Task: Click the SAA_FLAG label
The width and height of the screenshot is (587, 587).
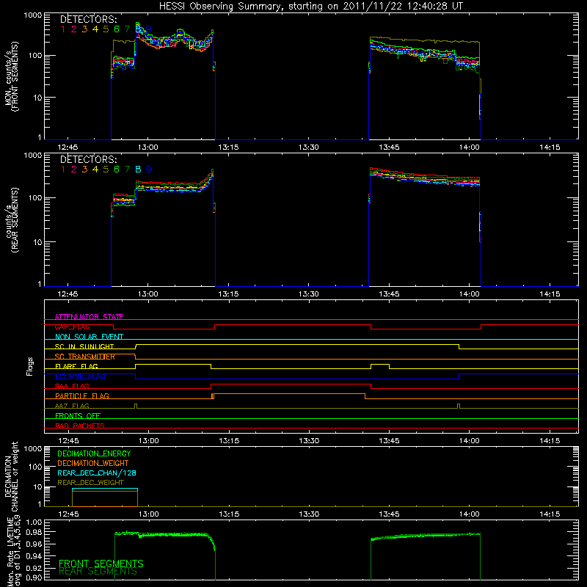Action: click(72, 386)
